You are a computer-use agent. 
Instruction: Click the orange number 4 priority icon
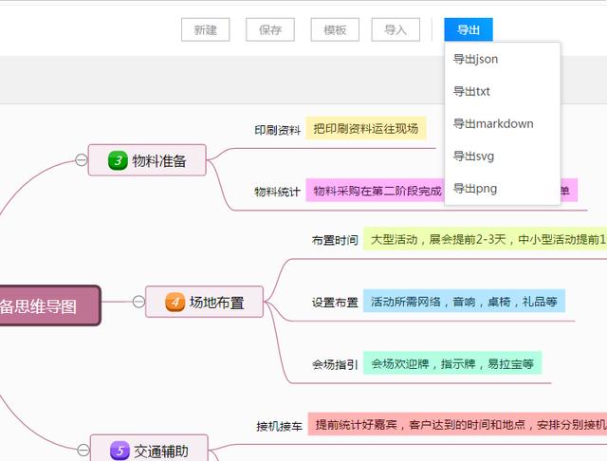[175, 303]
